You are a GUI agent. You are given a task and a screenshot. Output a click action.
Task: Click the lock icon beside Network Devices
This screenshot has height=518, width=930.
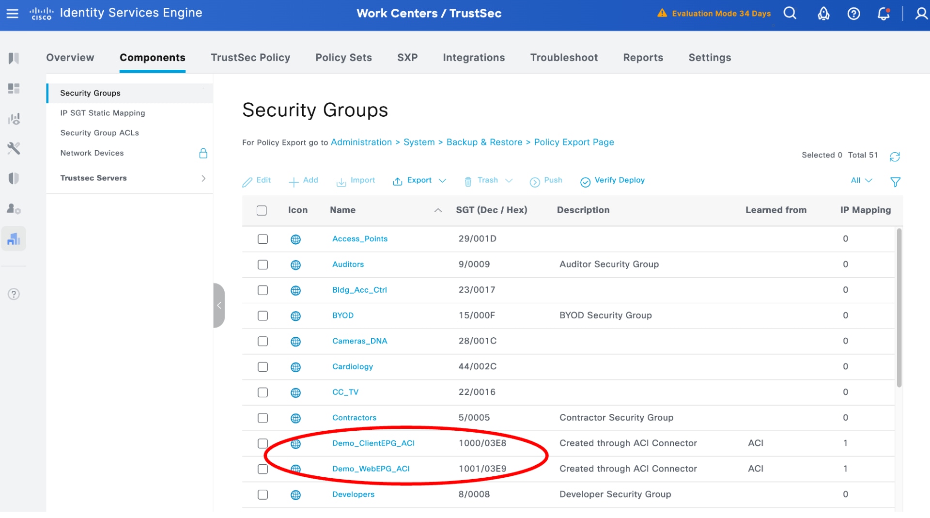pos(203,153)
